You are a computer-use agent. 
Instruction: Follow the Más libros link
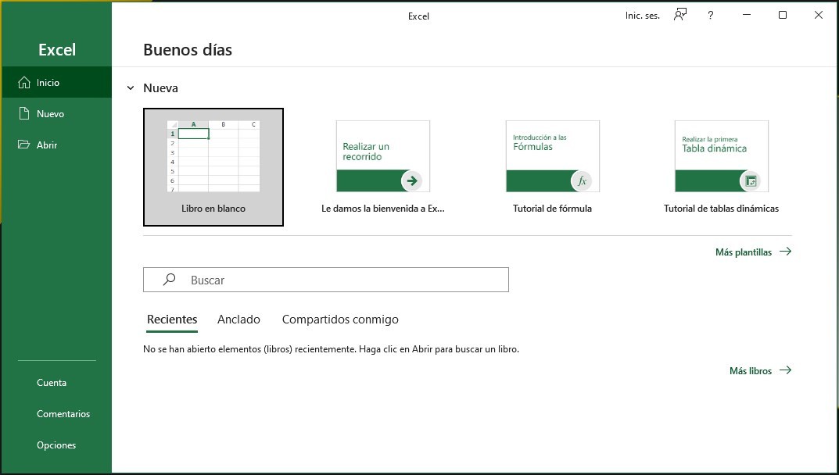[759, 370]
